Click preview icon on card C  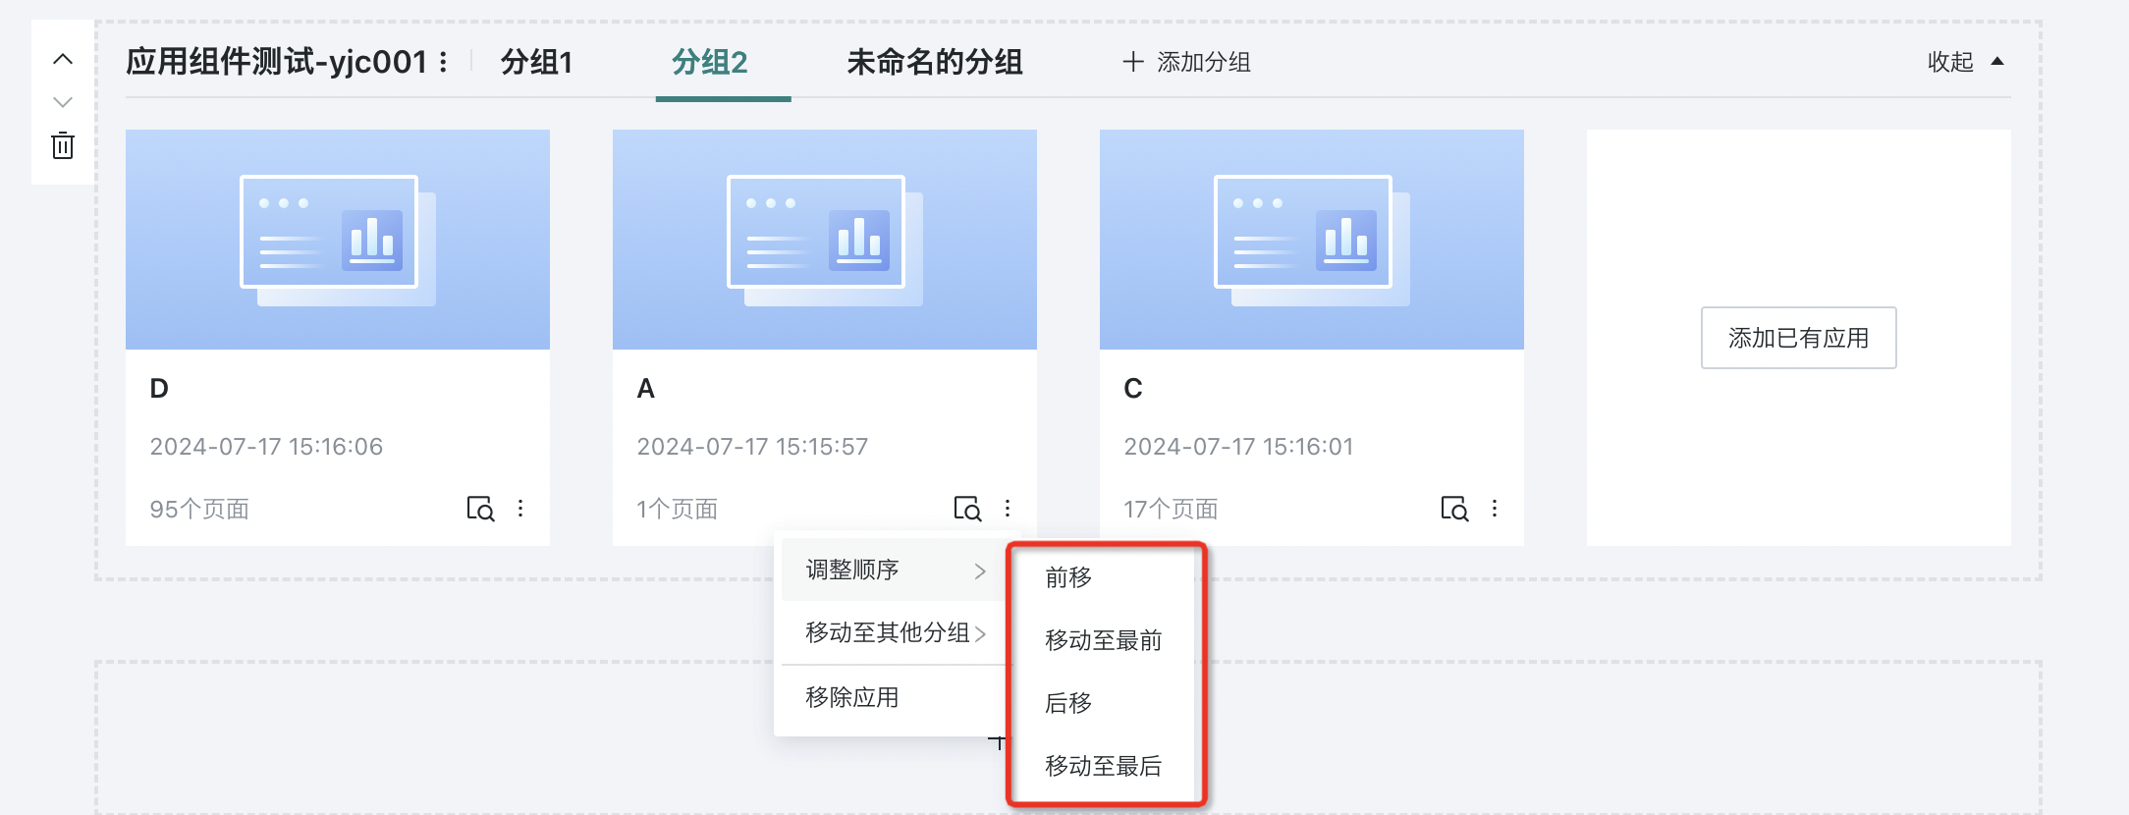[x=1454, y=509]
